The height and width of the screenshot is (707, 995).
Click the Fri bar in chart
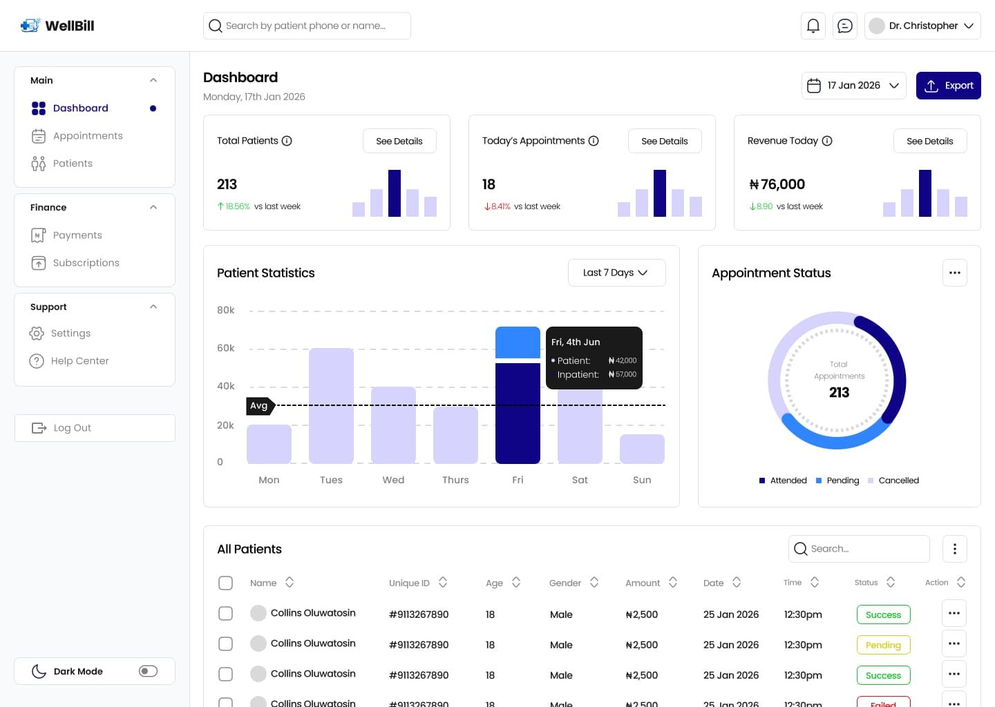(x=518, y=395)
